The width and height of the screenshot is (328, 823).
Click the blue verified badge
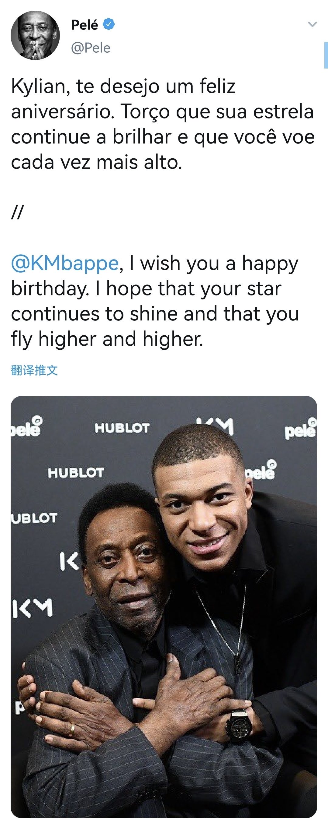click(109, 24)
